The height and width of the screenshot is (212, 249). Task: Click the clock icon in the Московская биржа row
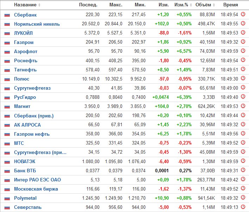pyautogui.click(x=243, y=188)
